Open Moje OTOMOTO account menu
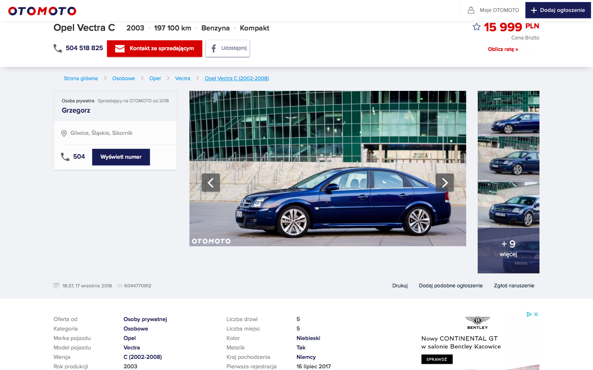 click(493, 10)
